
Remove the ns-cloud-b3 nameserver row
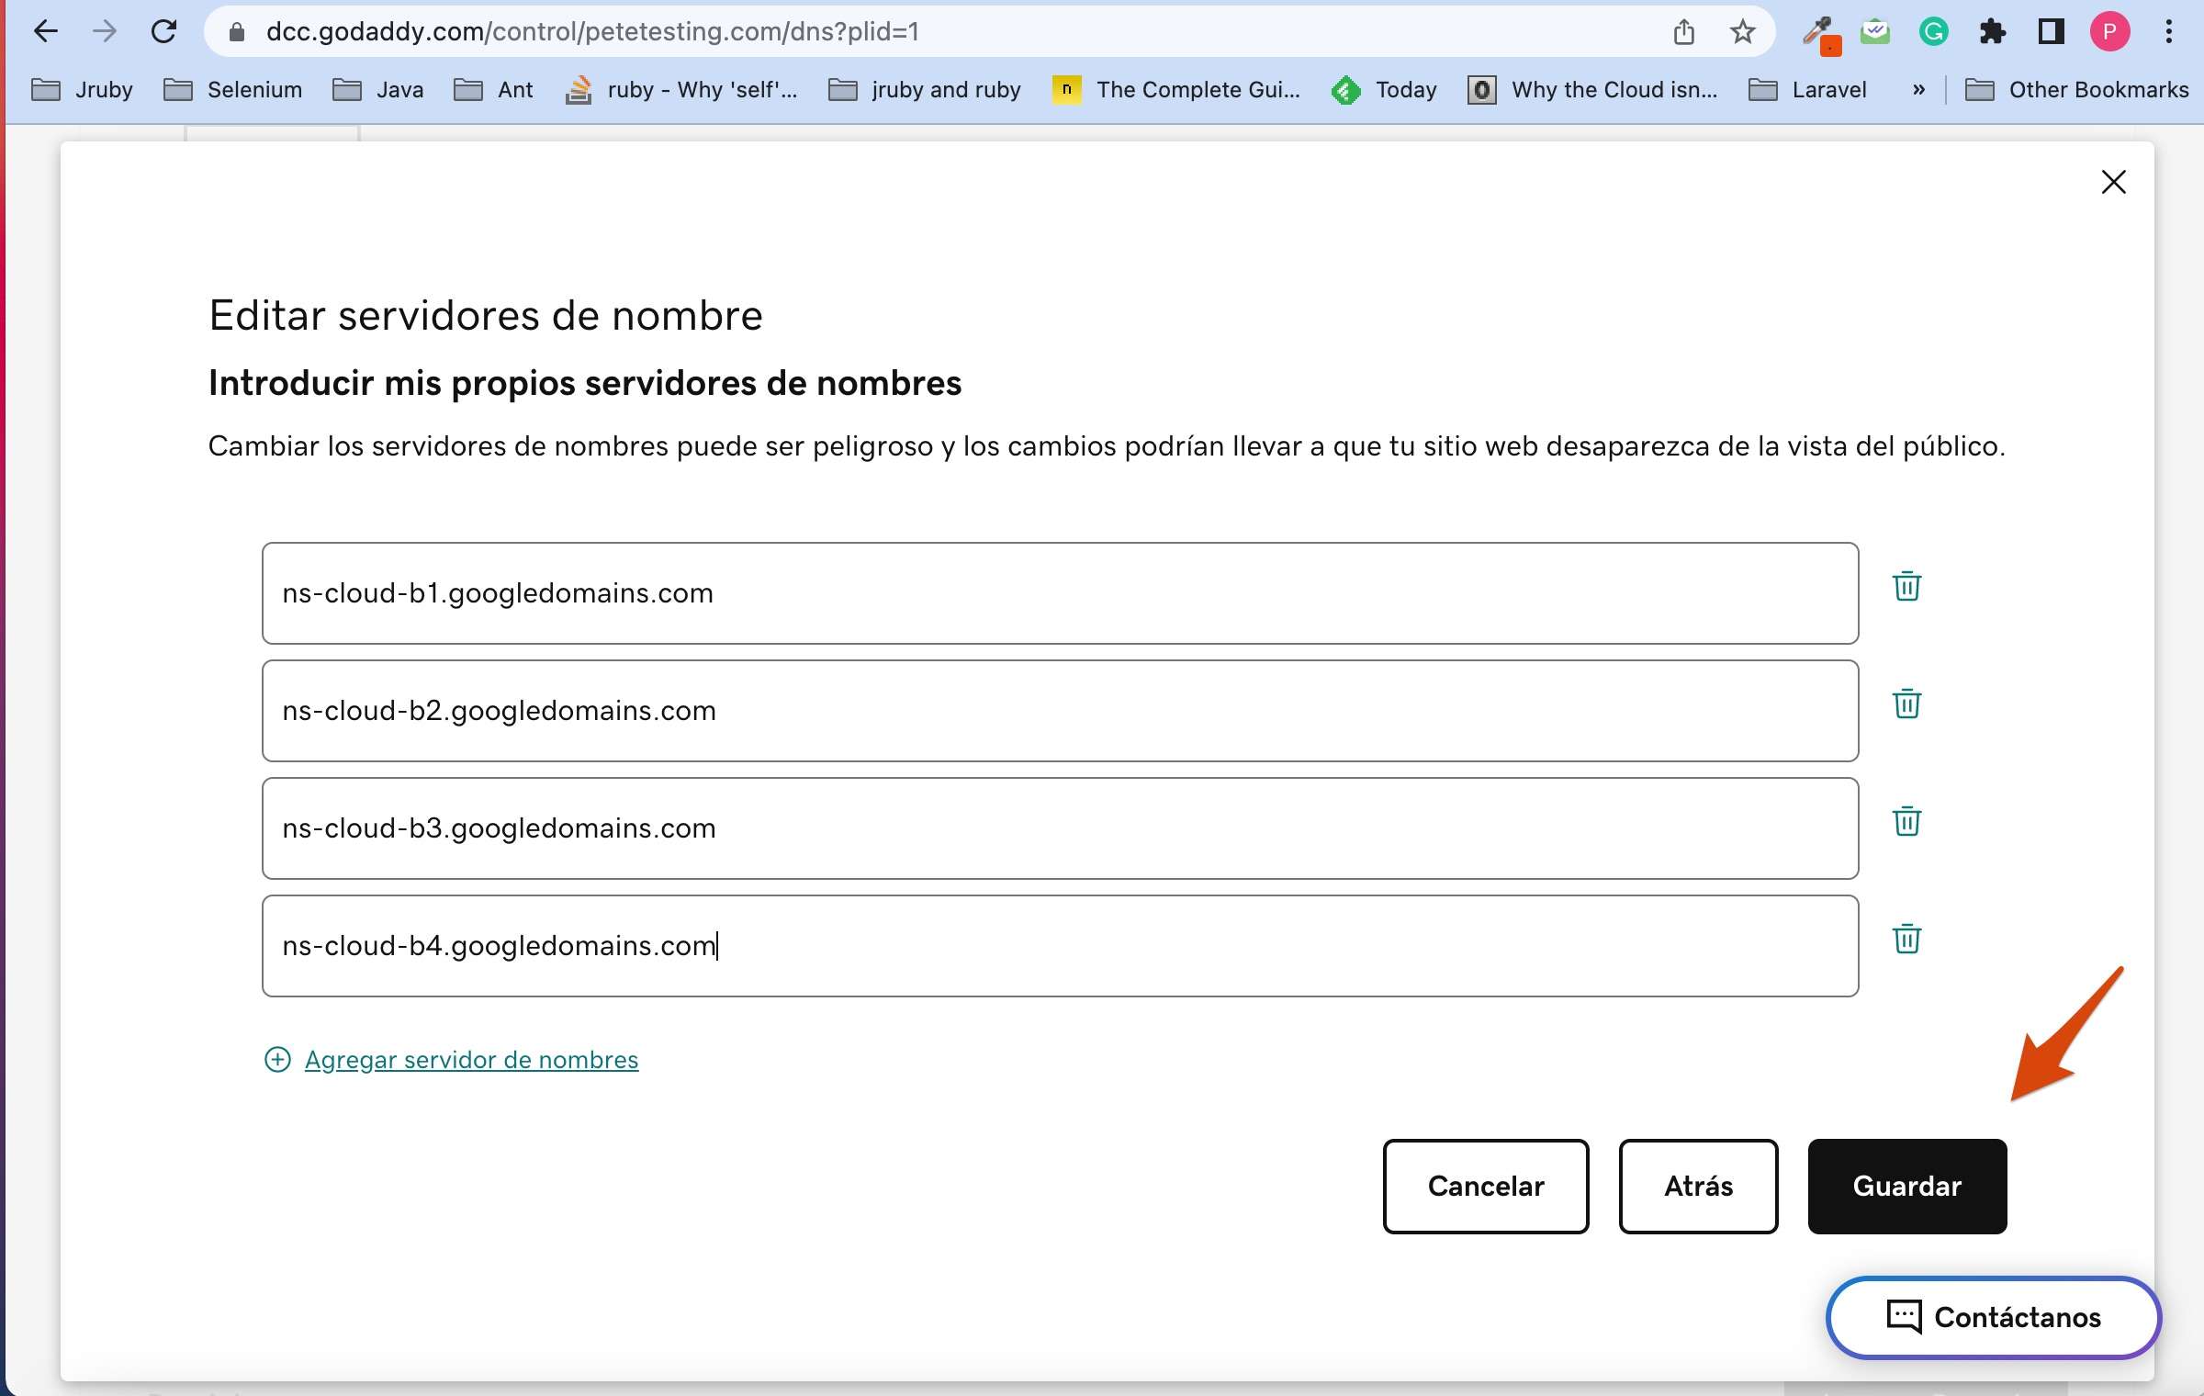(x=1906, y=821)
